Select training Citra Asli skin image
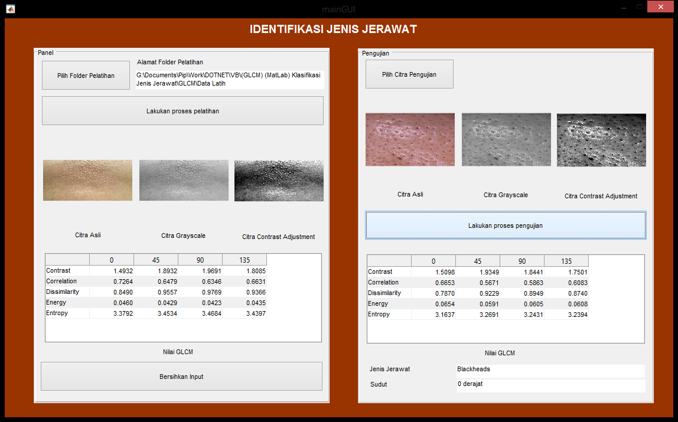Viewport: 678px width, 422px height. pos(87,180)
